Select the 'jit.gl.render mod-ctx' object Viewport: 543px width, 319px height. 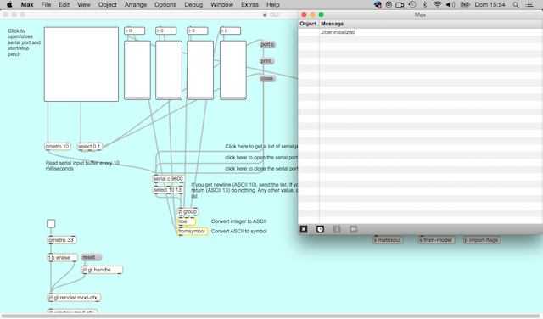point(74,297)
